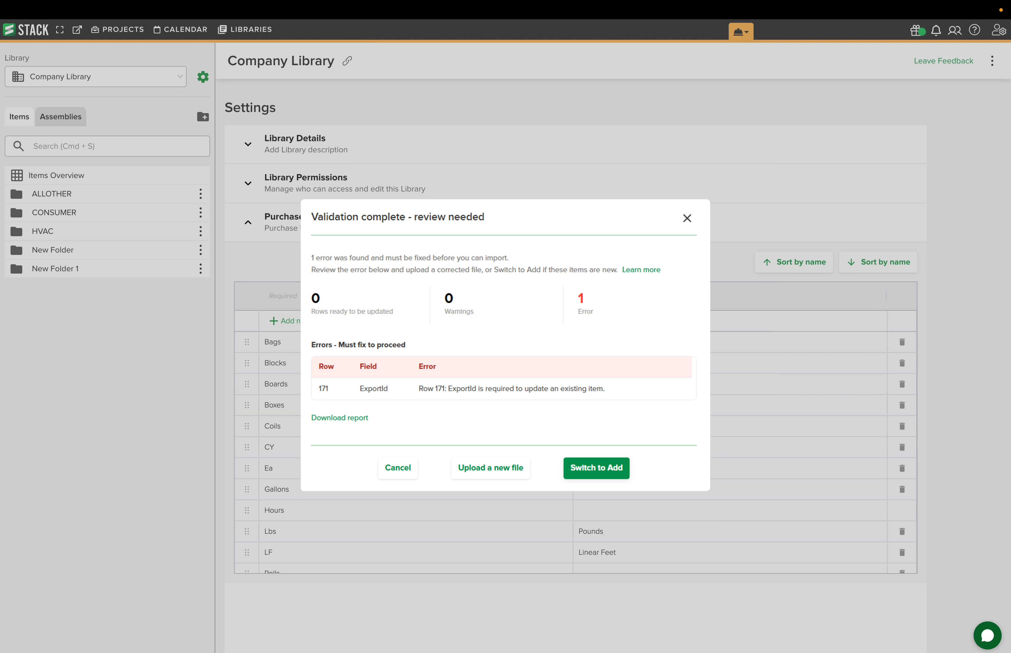The height and width of the screenshot is (653, 1011).
Task: Download the error report
Action: [339, 418]
